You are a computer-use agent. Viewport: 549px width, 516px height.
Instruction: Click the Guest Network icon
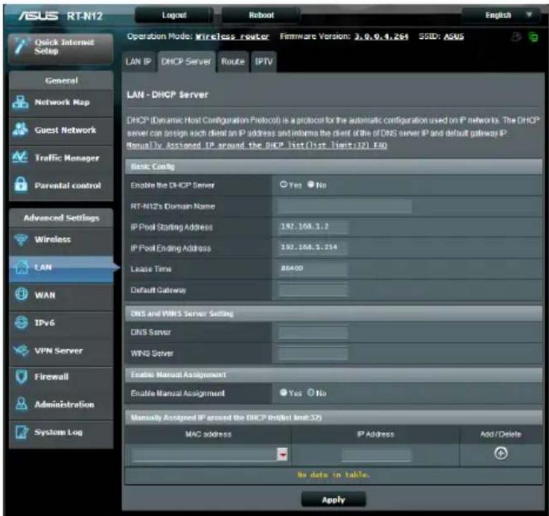tap(20, 129)
